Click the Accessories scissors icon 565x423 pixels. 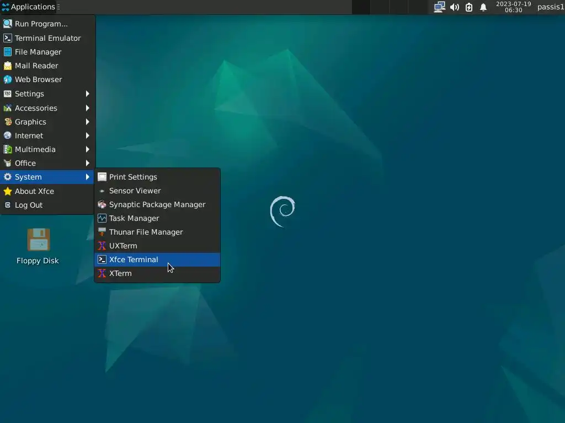pos(8,108)
